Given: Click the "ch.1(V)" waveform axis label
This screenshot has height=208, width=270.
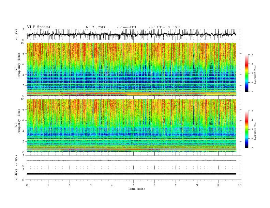Looking at the screenshot, I should tap(16, 34).
